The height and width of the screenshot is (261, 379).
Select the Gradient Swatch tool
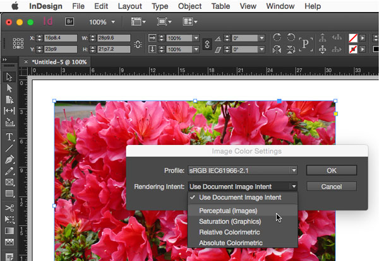pos(9,231)
